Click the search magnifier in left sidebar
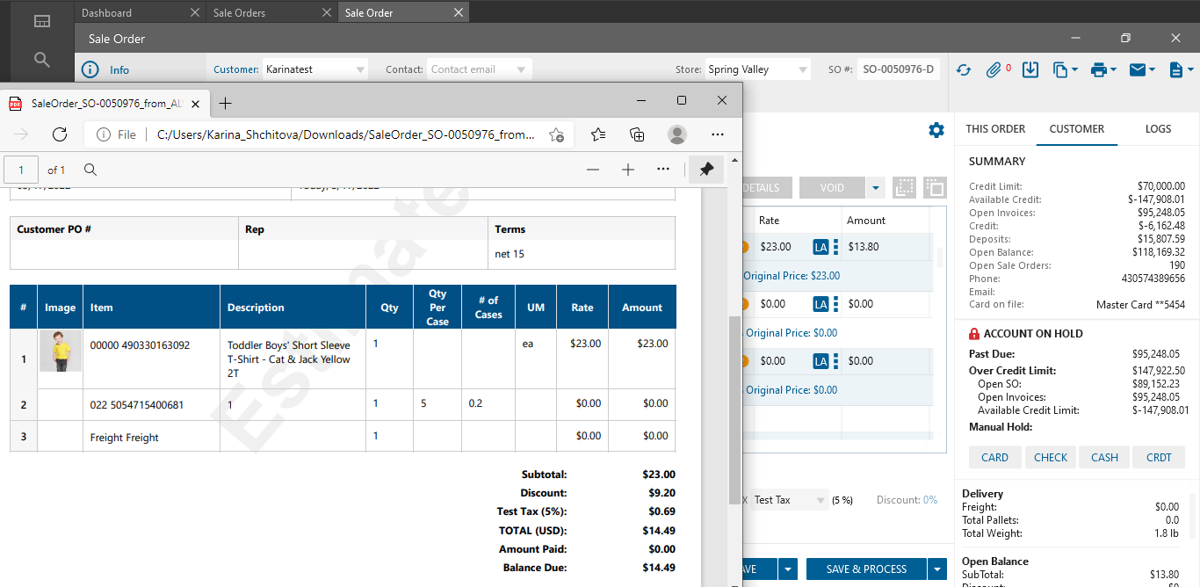Screen dimensions: 1200x587 click(x=41, y=60)
